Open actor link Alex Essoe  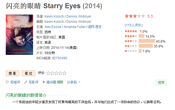(x=53, y=27)
